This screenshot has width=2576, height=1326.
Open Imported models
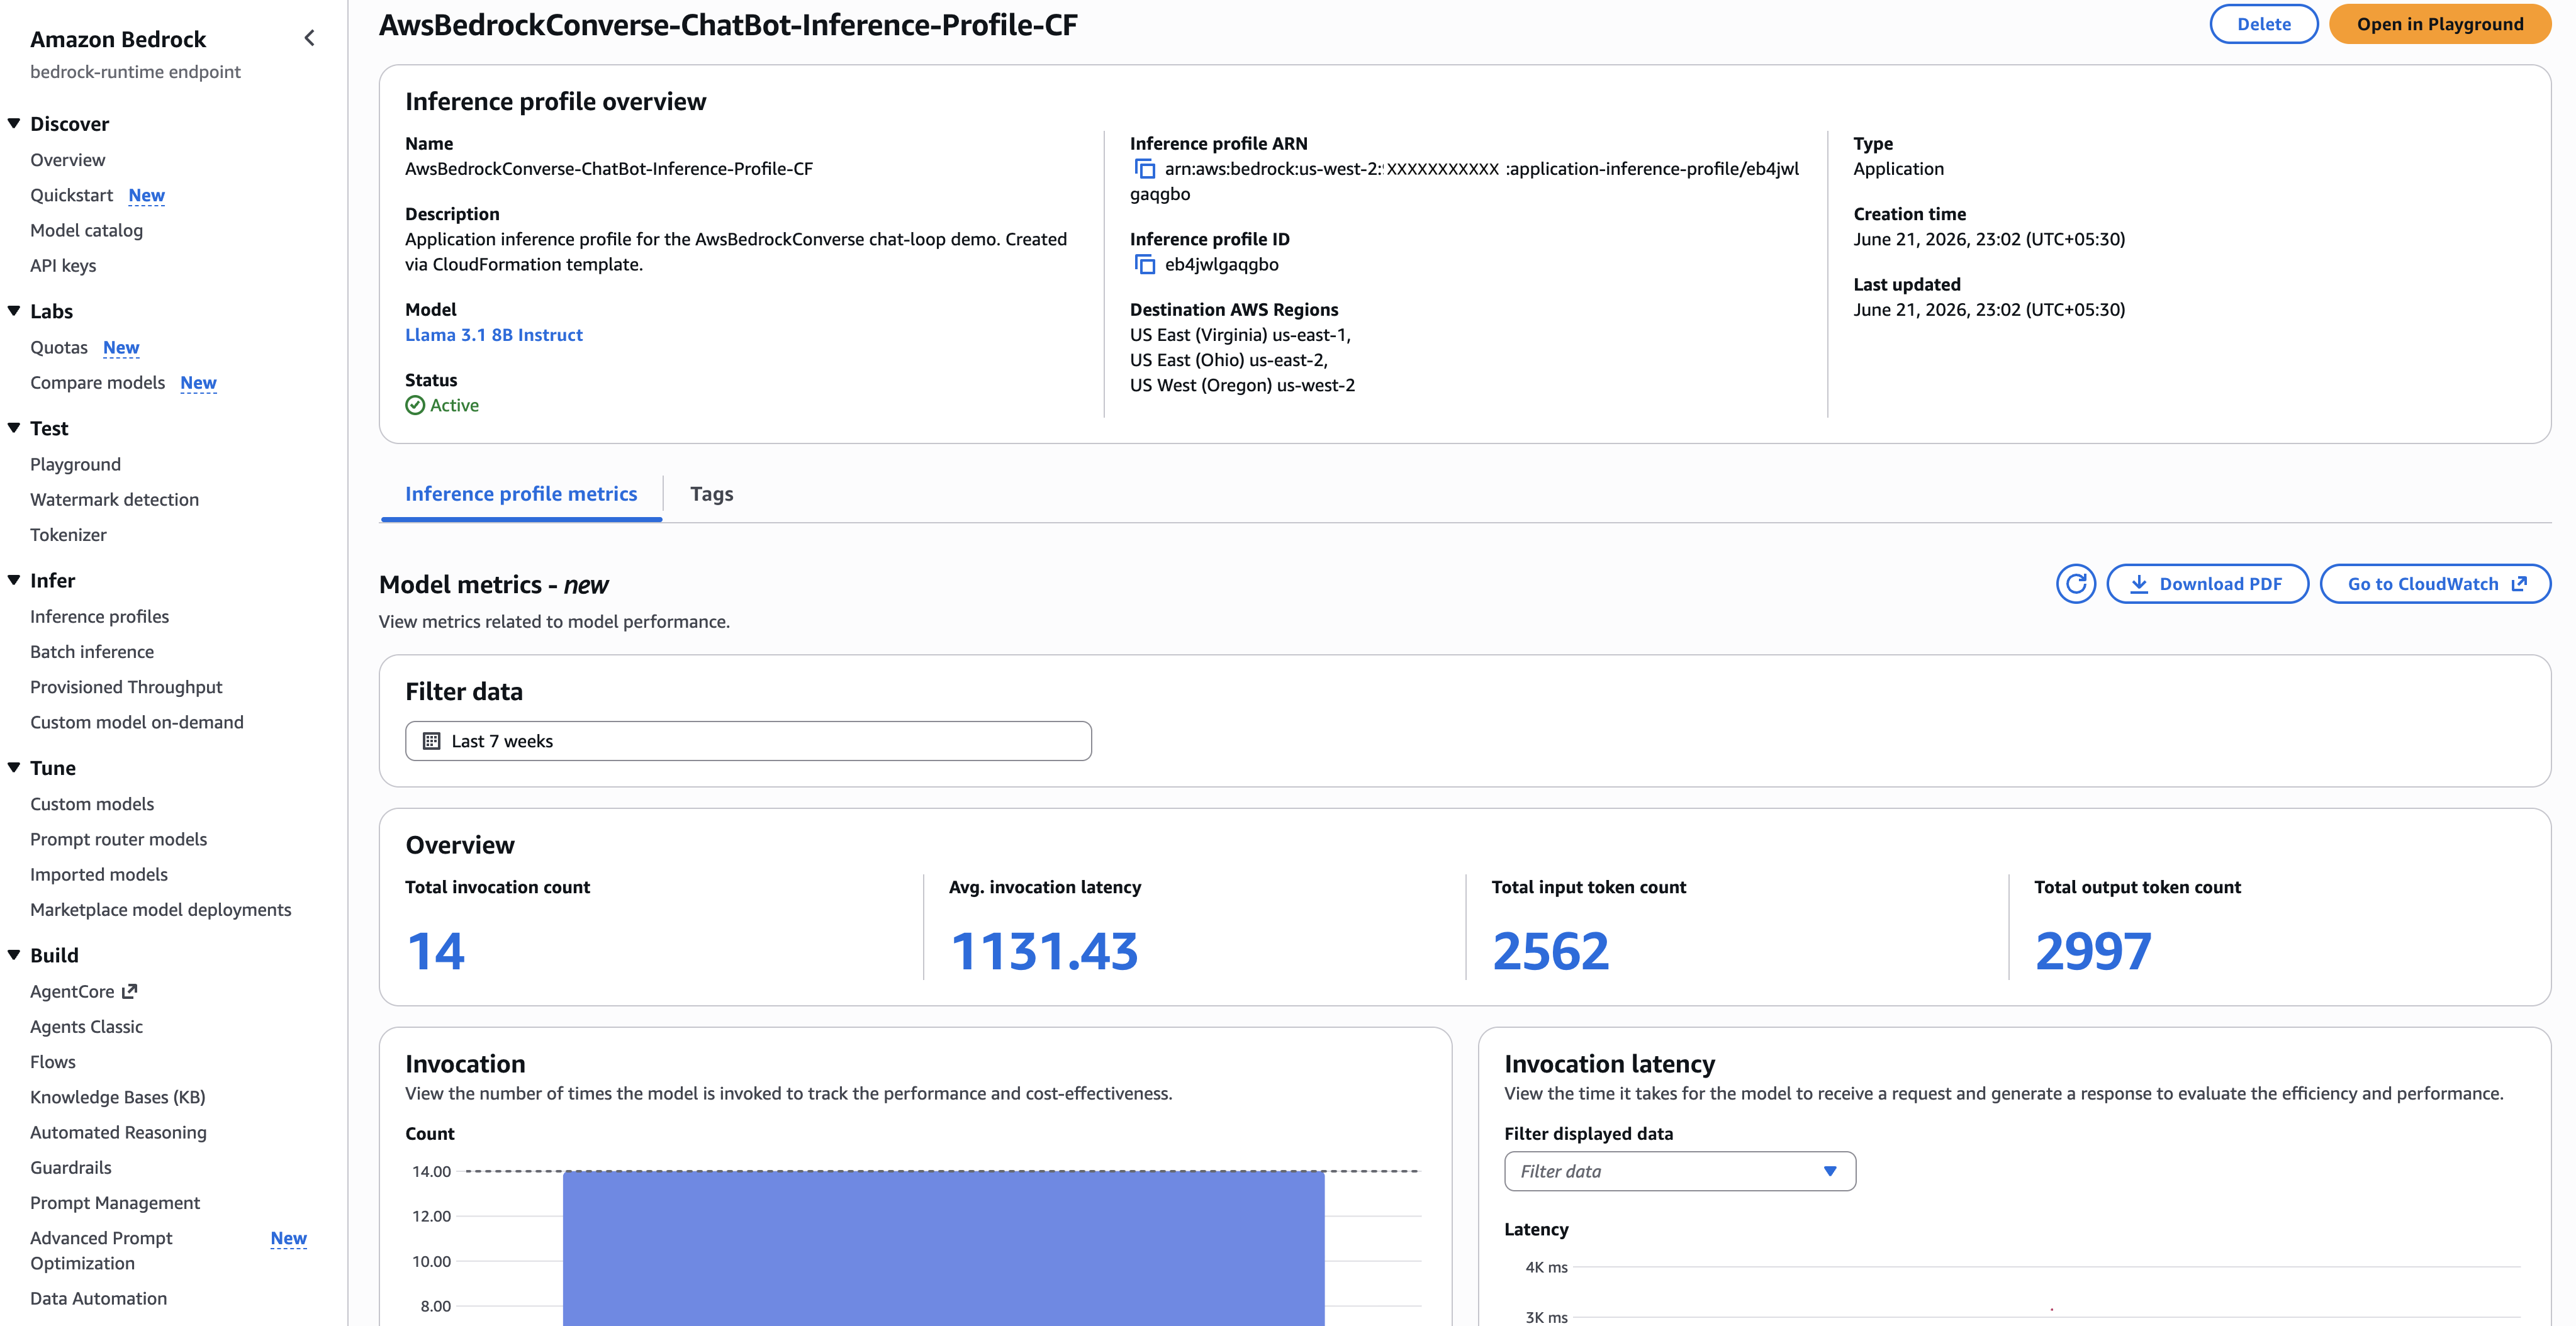99,874
